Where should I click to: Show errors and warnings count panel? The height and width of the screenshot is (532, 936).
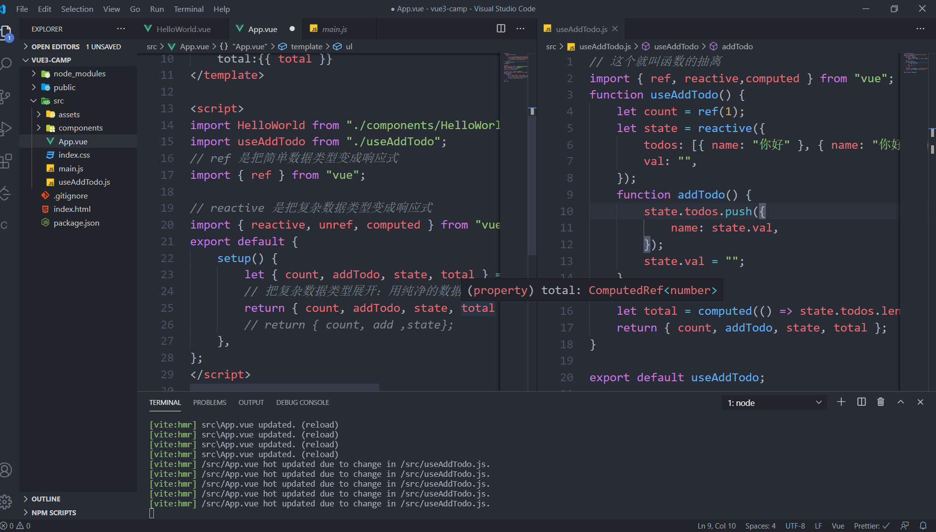tap(15, 526)
